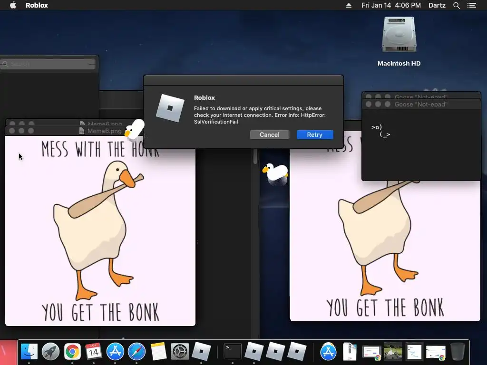Open Launchpad rocket icon in the Dock
487x365 pixels.
coord(50,352)
